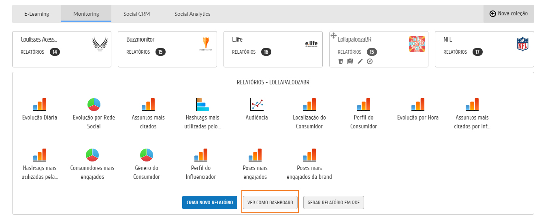Click the move handle on the LollapaloozaBR card
The image size is (541, 218).
pyautogui.click(x=334, y=36)
